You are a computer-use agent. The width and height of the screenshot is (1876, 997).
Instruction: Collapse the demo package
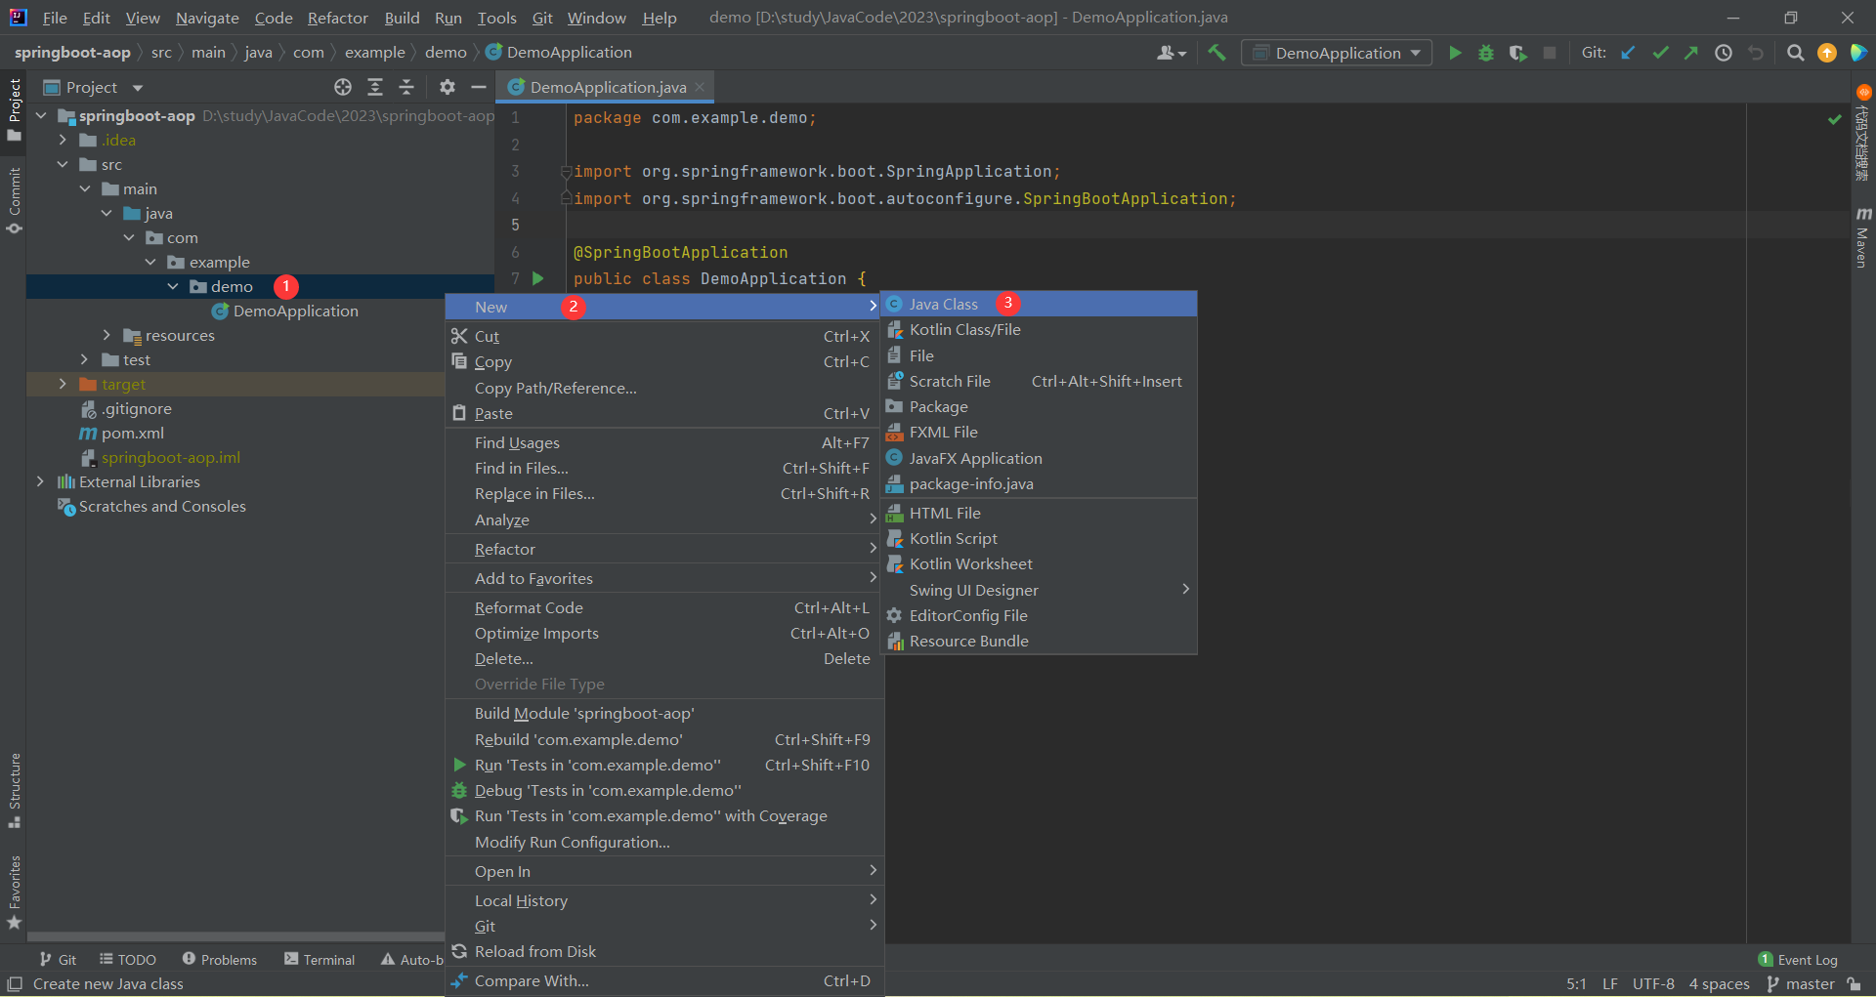[173, 286]
